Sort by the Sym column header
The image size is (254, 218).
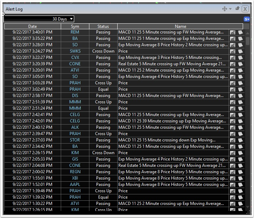tap(75, 26)
